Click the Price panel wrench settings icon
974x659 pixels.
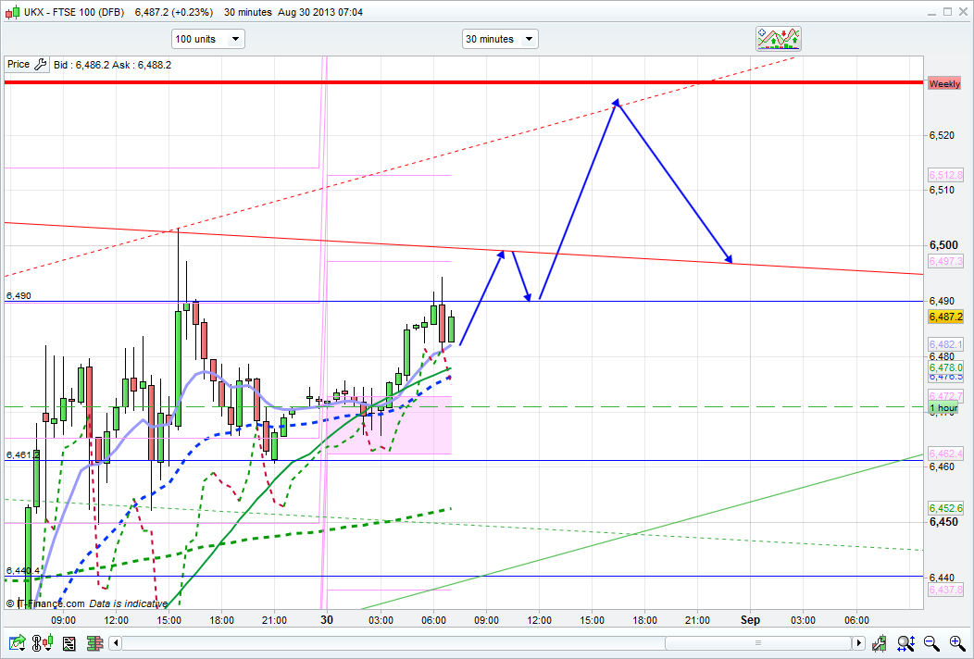click(40, 65)
